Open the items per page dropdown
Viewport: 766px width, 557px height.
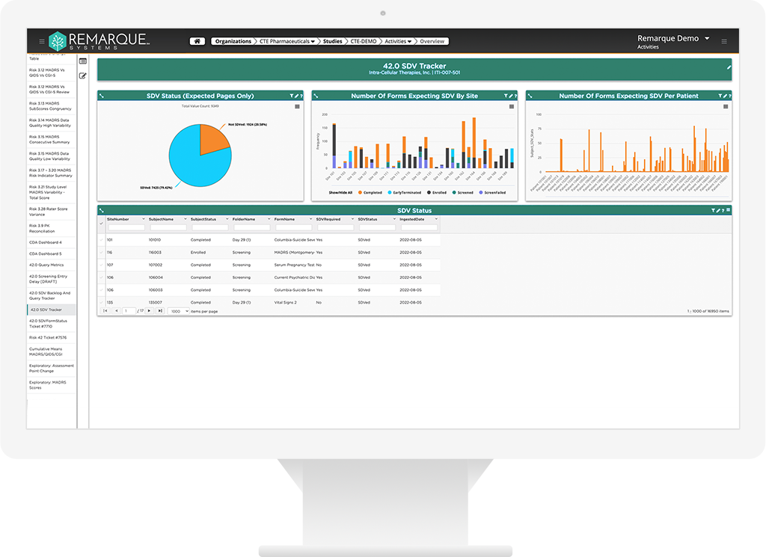[x=178, y=311]
